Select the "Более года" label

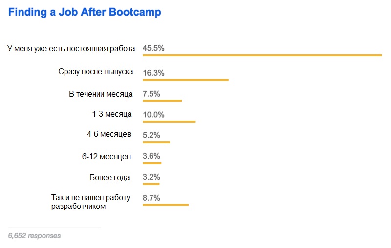pyautogui.click(x=110, y=177)
